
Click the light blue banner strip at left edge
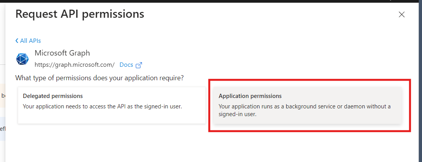coord(3,129)
